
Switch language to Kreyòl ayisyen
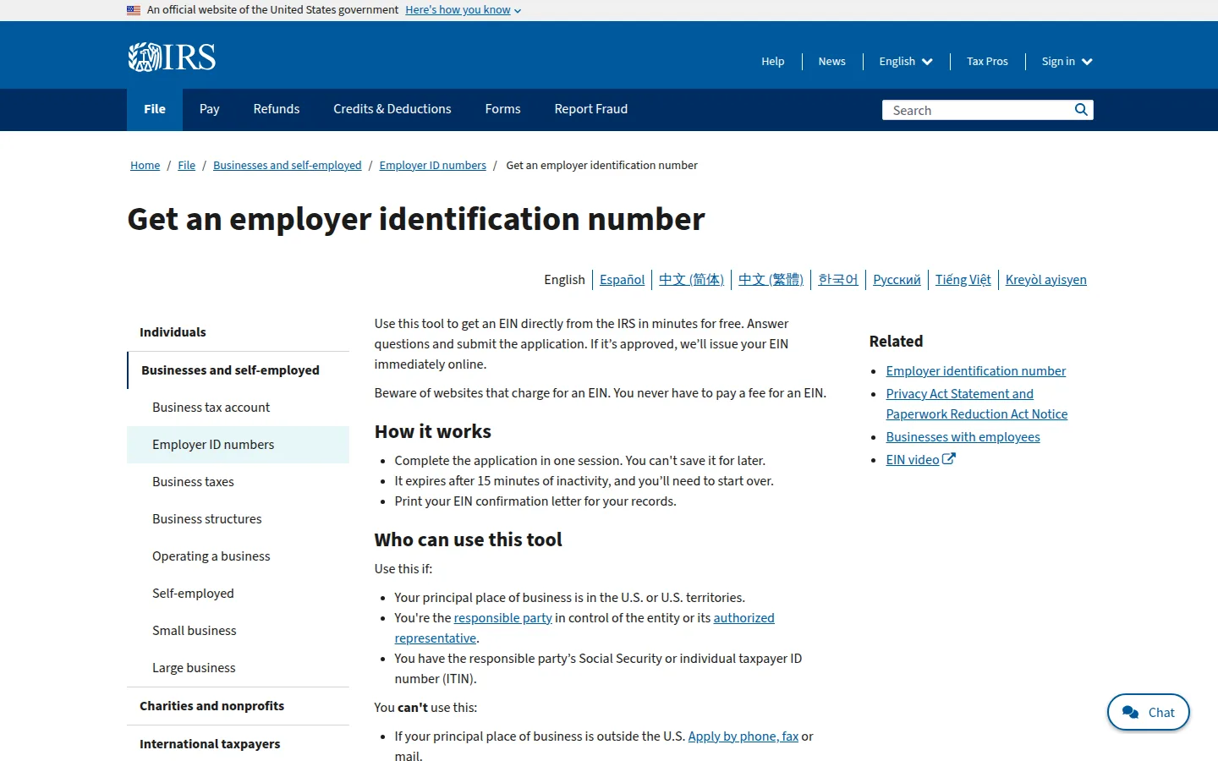1046,280
